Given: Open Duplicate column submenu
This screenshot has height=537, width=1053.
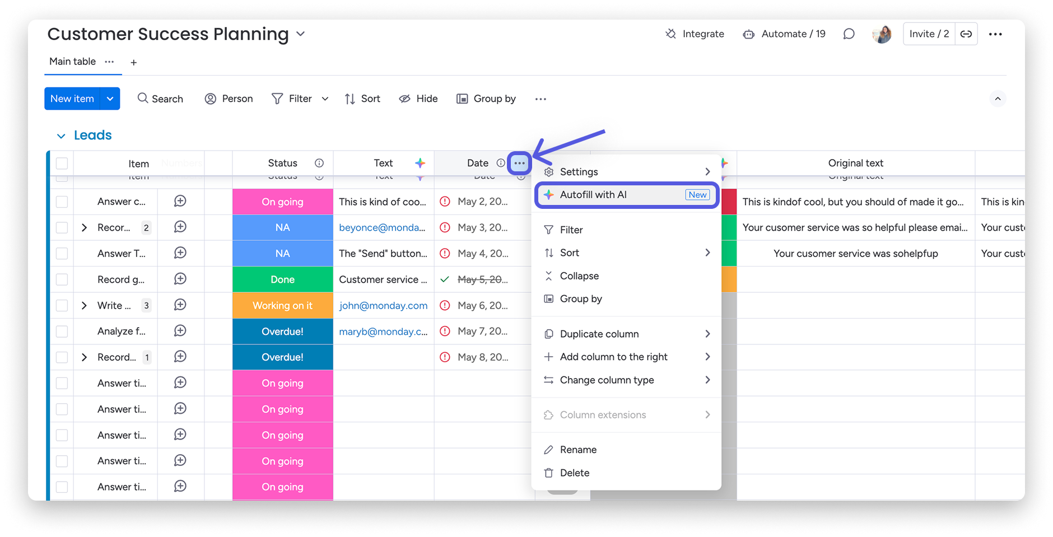Looking at the screenshot, I should coord(627,334).
